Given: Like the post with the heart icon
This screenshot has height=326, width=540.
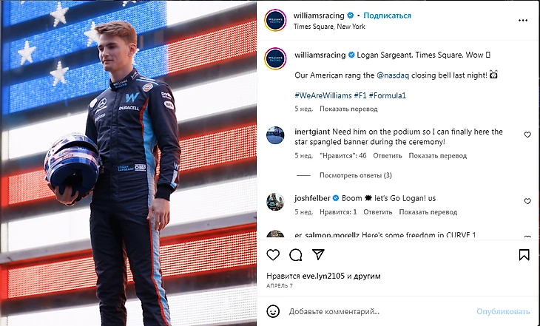Looking at the screenshot, I should 273,255.
